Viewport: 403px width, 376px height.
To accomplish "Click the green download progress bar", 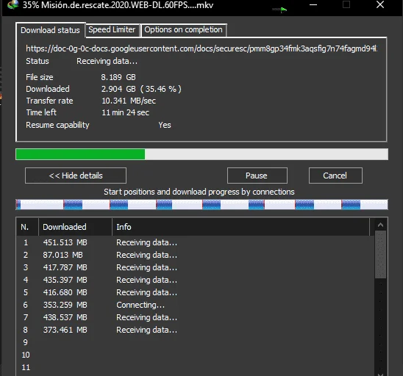I will point(201,154).
